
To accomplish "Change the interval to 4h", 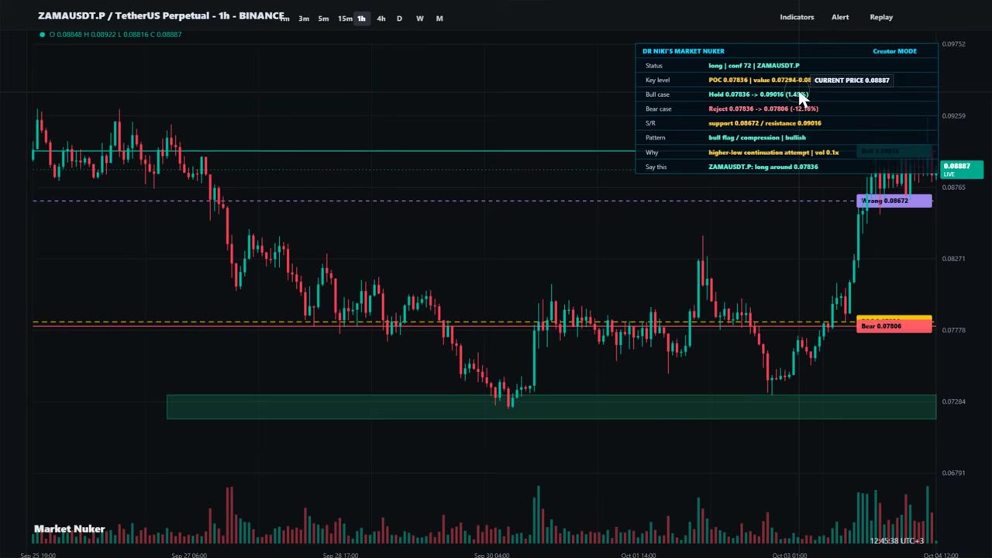I will (x=381, y=19).
